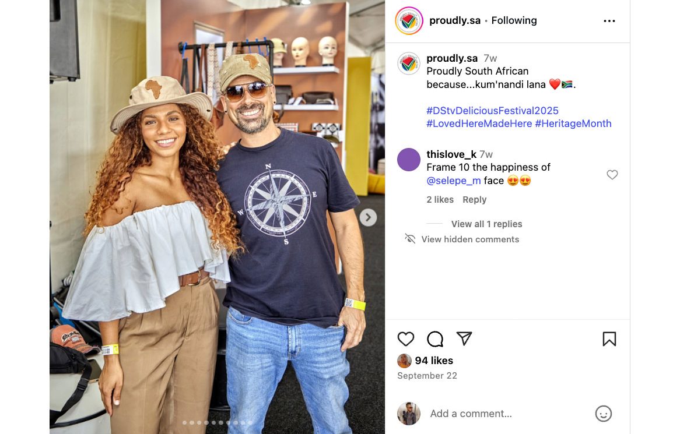This screenshot has height=434, width=680.
Task: Open the emoji picker smiley icon
Action: tap(603, 413)
